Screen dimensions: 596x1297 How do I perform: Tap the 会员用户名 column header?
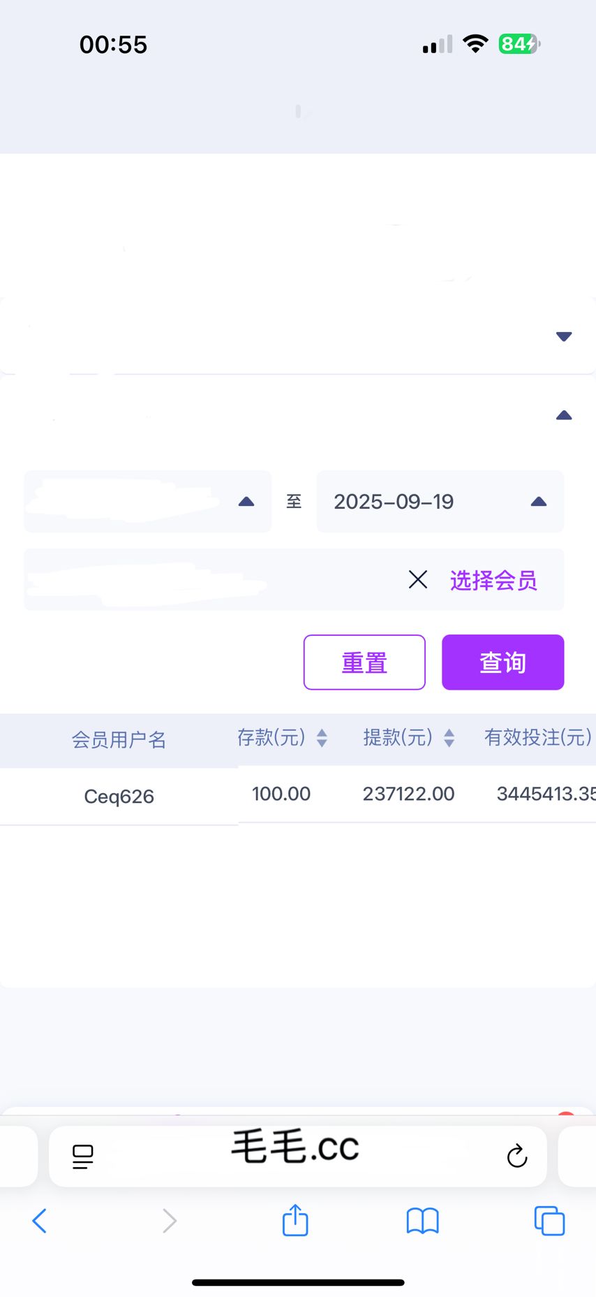click(119, 739)
